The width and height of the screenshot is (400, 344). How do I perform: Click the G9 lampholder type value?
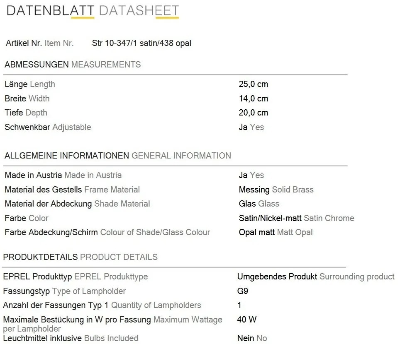[243, 291]
